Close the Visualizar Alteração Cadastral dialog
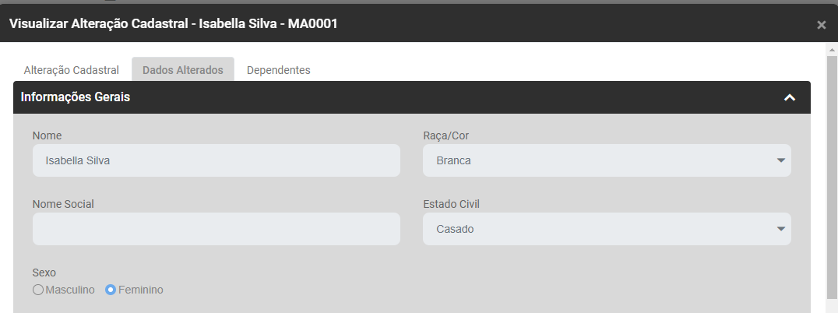838x313 pixels. pyautogui.click(x=821, y=25)
